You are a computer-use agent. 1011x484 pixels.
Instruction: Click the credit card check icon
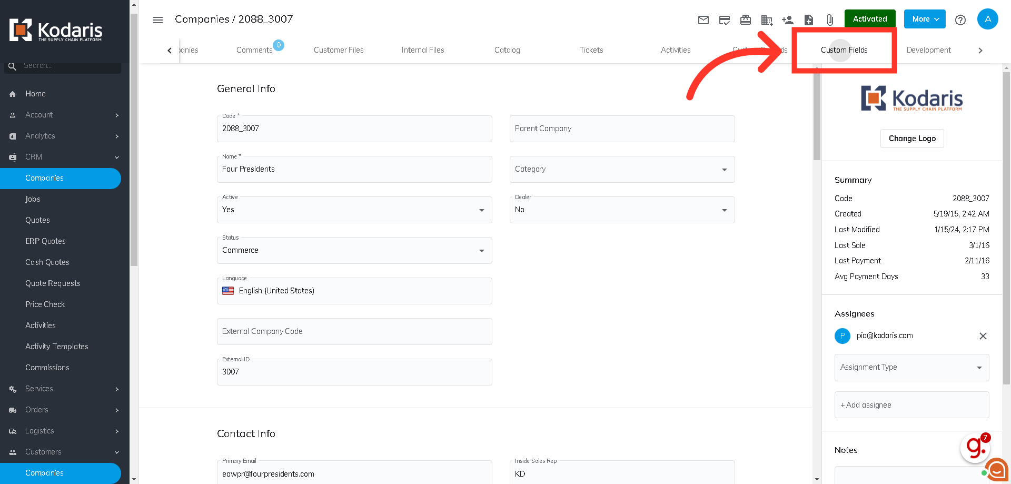coord(725,20)
